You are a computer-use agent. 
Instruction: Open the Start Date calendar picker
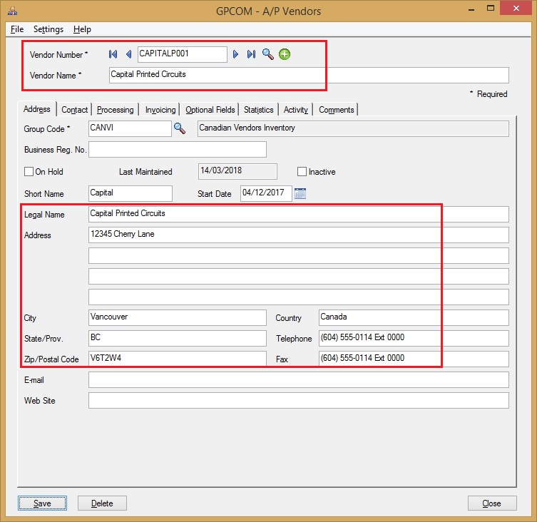click(x=300, y=193)
